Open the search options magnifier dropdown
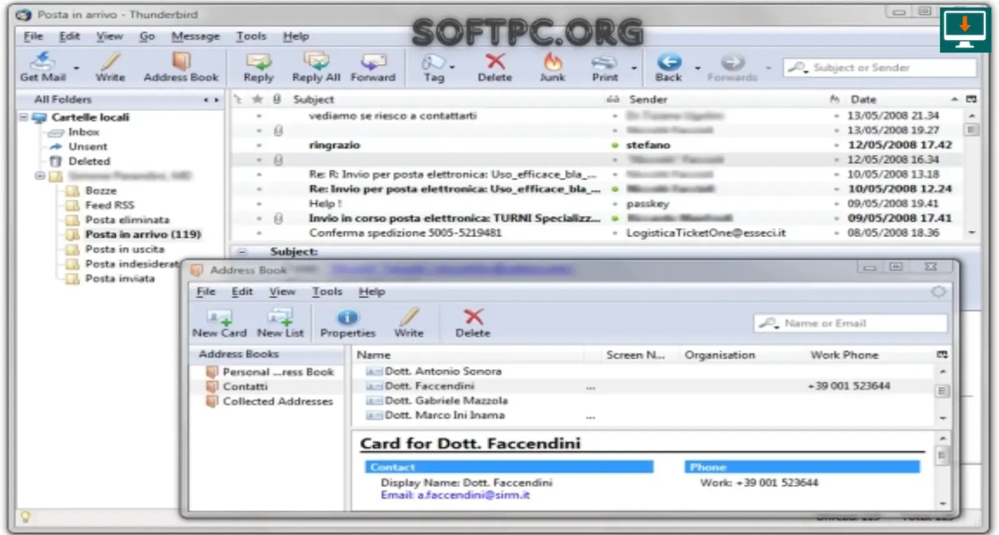The height and width of the screenshot is (535, 999). pyautogui.click(x=797, y=67)
